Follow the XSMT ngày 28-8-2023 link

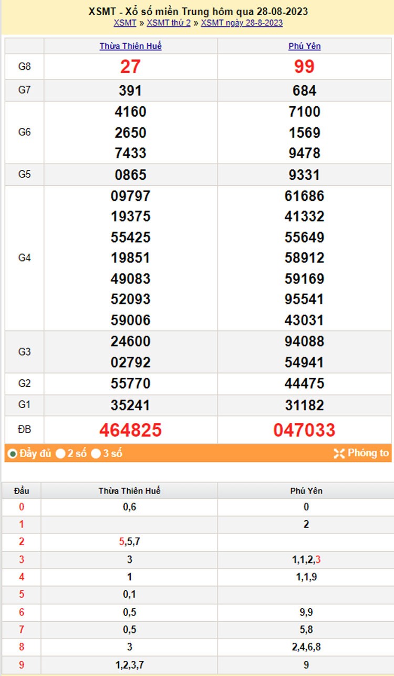[242, 23]
